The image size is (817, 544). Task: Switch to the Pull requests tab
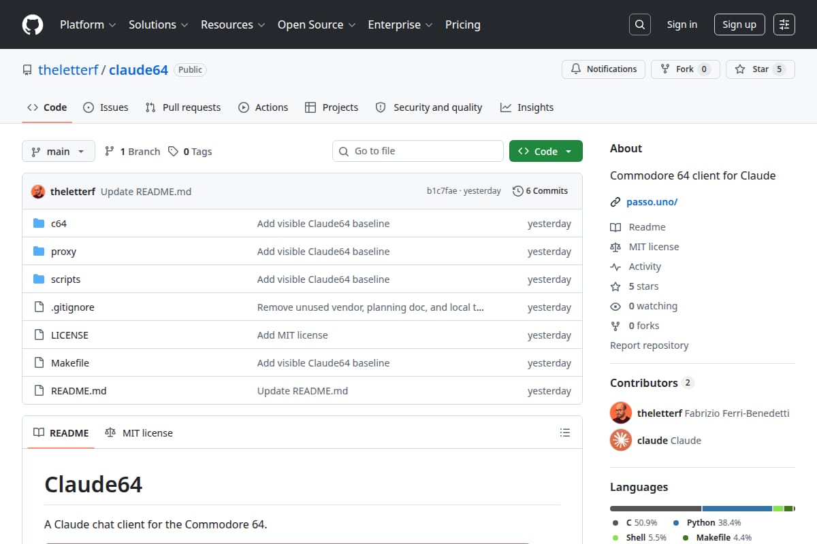tap(183, 107)
